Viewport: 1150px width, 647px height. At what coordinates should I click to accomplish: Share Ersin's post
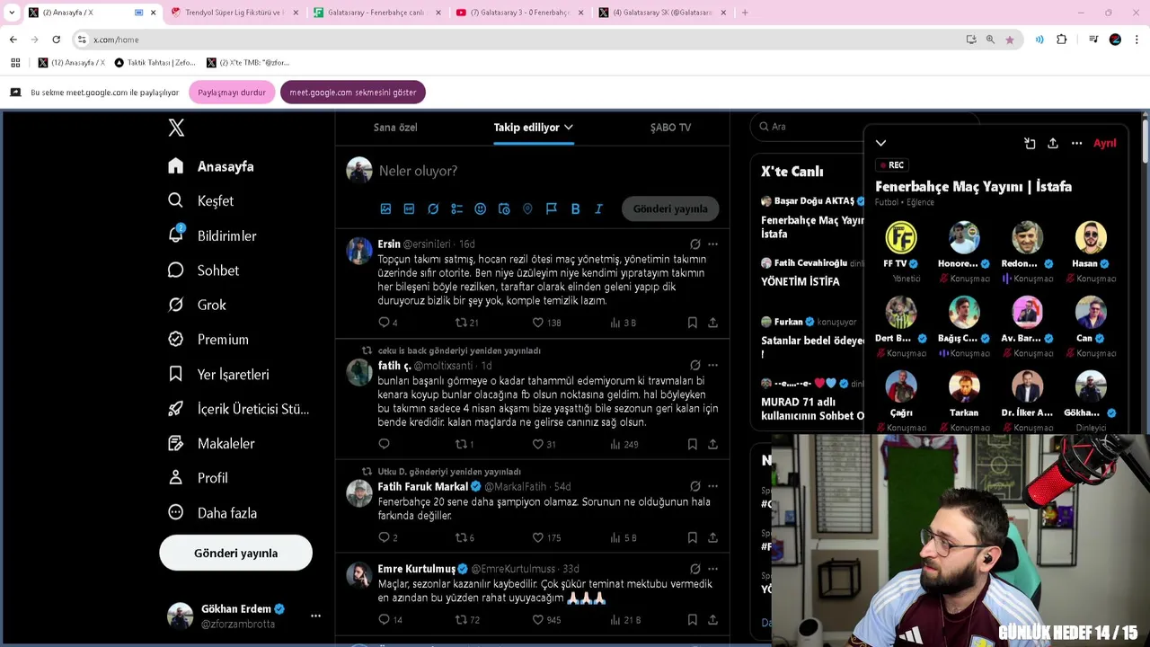[x=712, y=323]
